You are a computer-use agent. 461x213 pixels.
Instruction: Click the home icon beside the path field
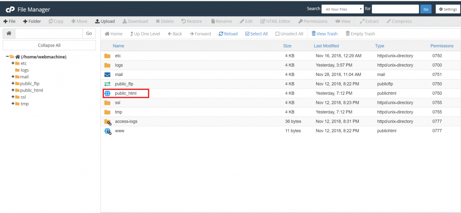pos(9,33)
